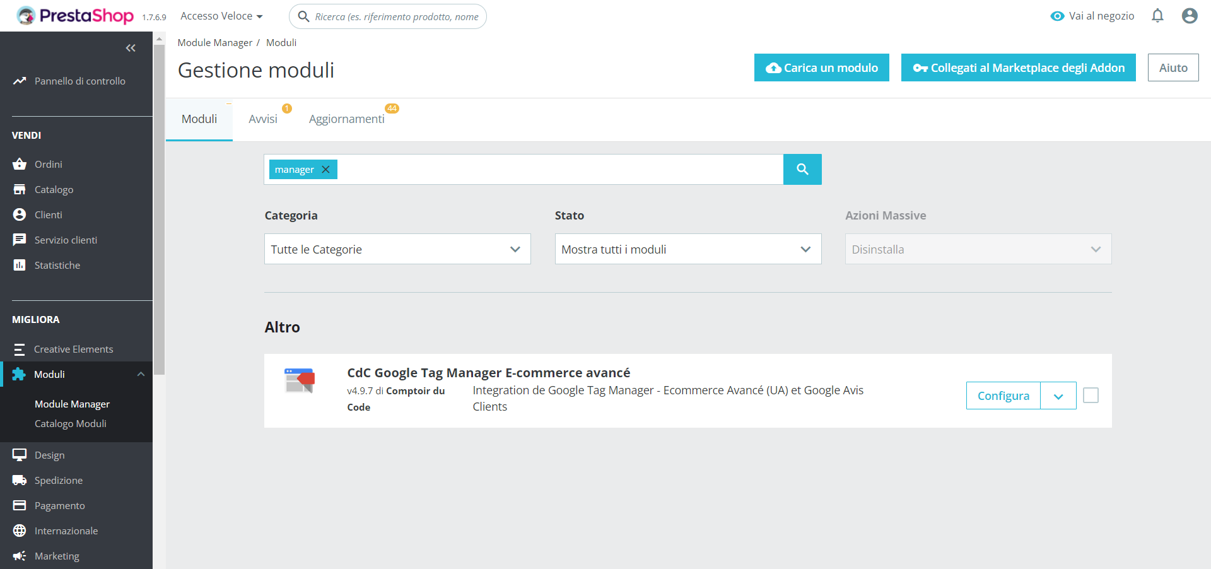Image resolution: width=1211 pixels, height=569 pixels.
Task: Open notifications bell icon
Action: pos(1157,16)
